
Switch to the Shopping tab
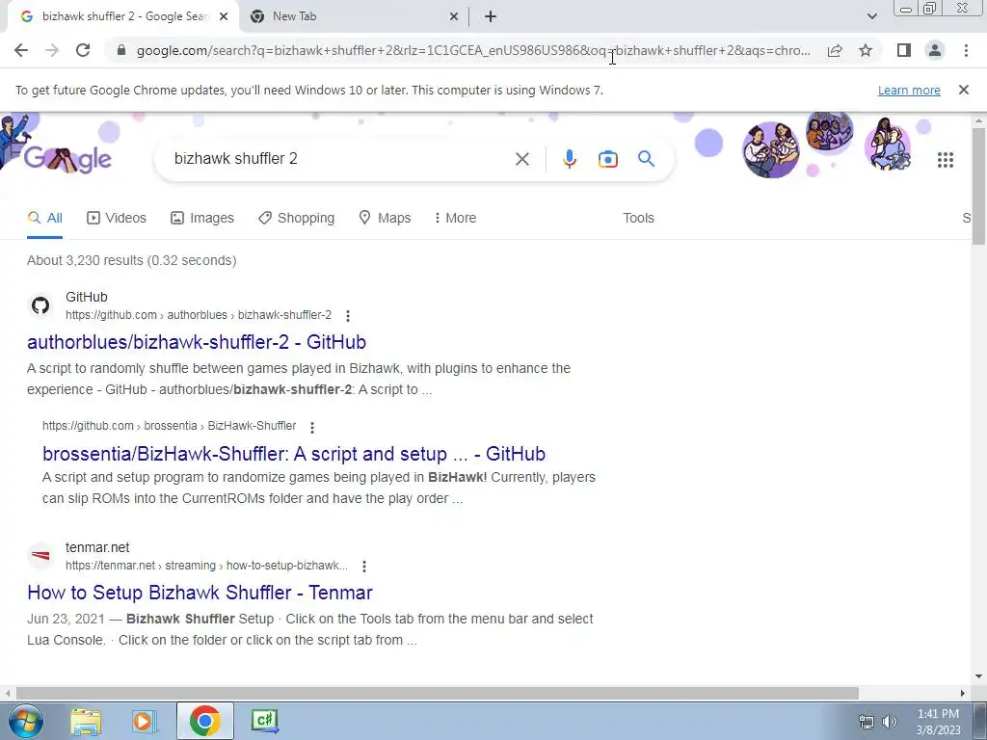(x=297, y=218)
